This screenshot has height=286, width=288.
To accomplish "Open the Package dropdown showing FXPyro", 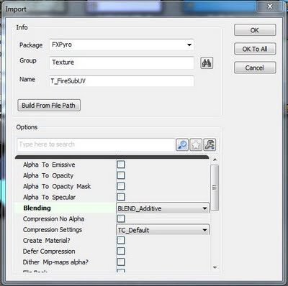I will [x=122, y=45].
